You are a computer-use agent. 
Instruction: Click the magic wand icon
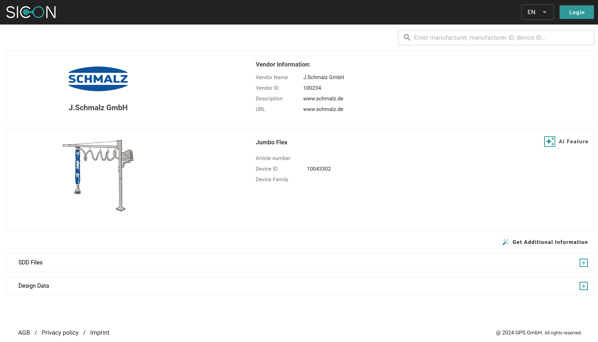pyautogui.click(x=505, y=242)
